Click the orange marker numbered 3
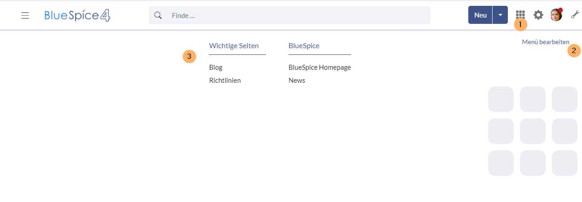The height and width of the screenshot is (202, 582). (189, 57)
